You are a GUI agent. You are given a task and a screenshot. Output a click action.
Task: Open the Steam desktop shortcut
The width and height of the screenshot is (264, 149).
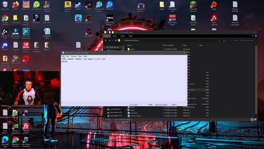pos(78,5)
